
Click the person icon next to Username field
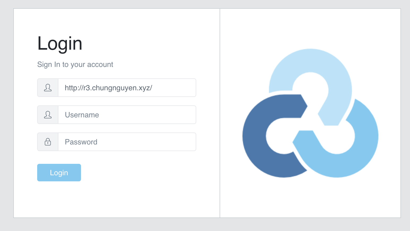pos(48,115)
